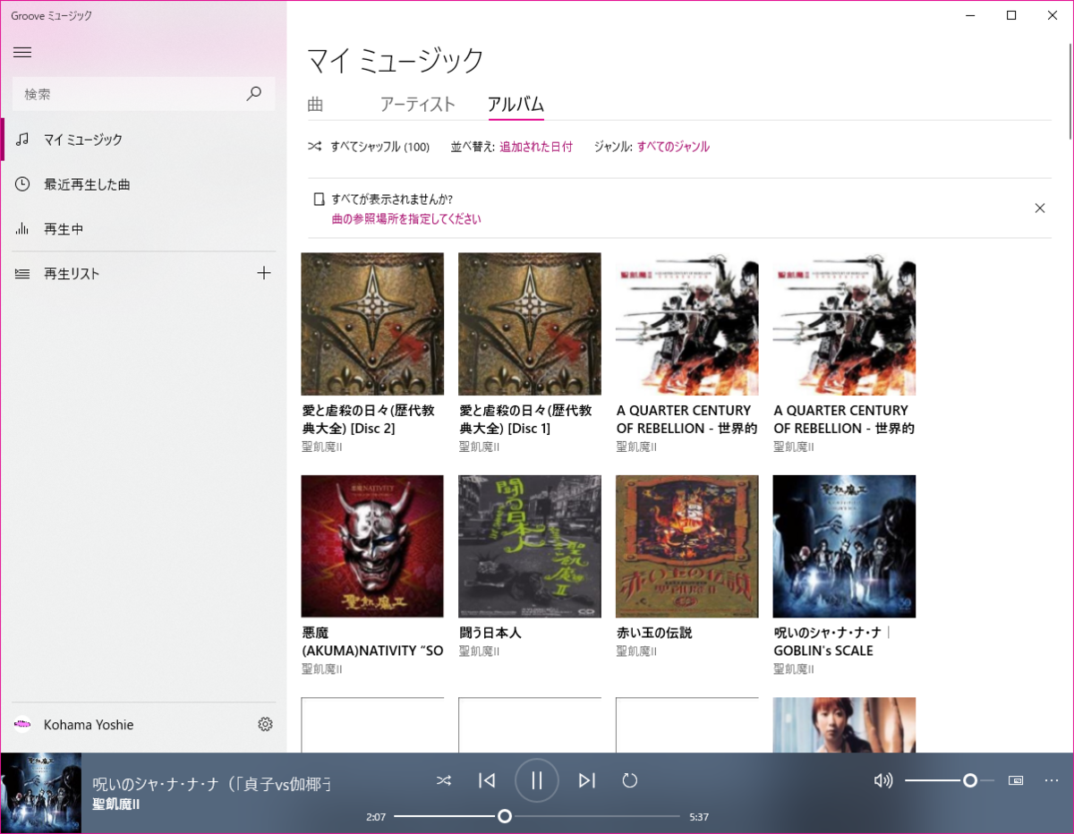Click now playing song title 呪いのシャ・ナ・ナ・ナ
This screenshot has width=1074, height=834.
211,785
